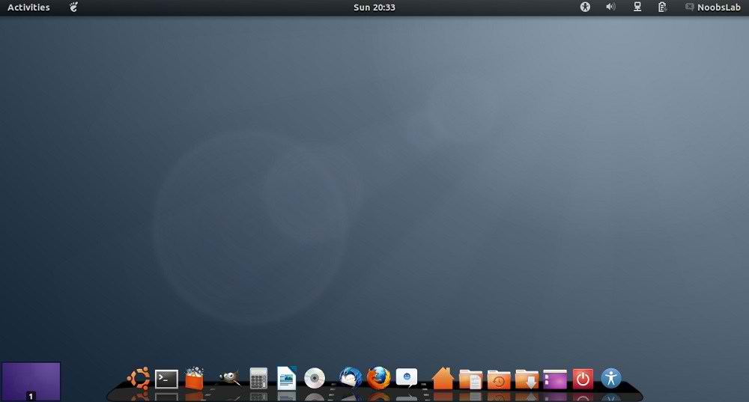Image resolution: width=749 pixels, height=402 pixels.
Task: Launch Ubuntu Software Center shopping bag icon
Action: [195, 378]
